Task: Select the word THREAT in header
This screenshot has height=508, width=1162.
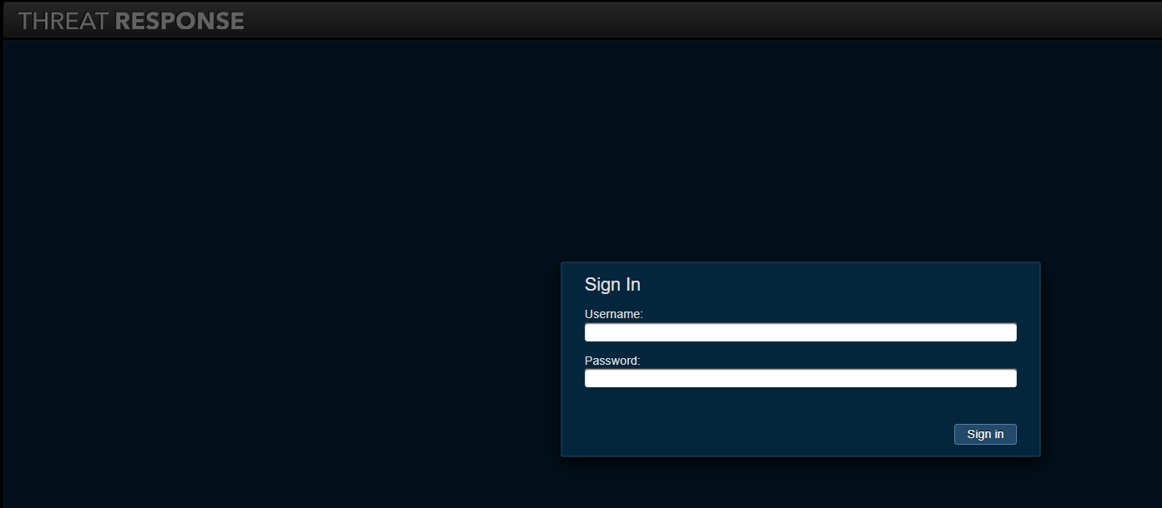Action: tap(63, 21)
